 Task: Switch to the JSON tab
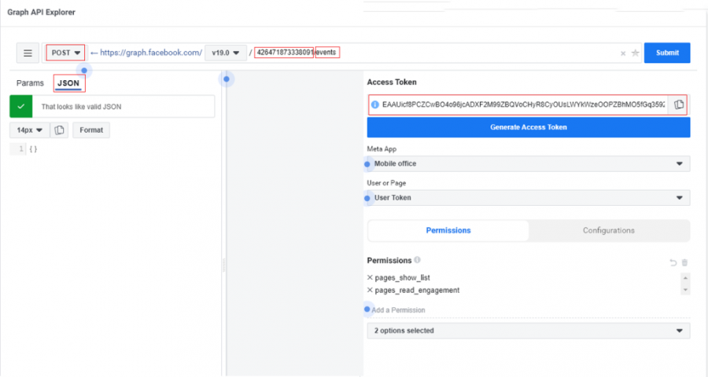tap(68, 83)
